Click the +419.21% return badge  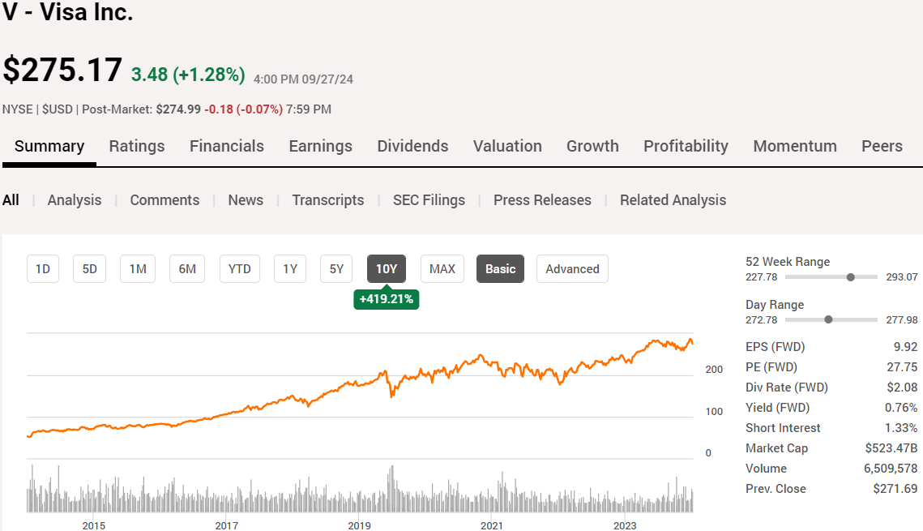coord(387,299)
